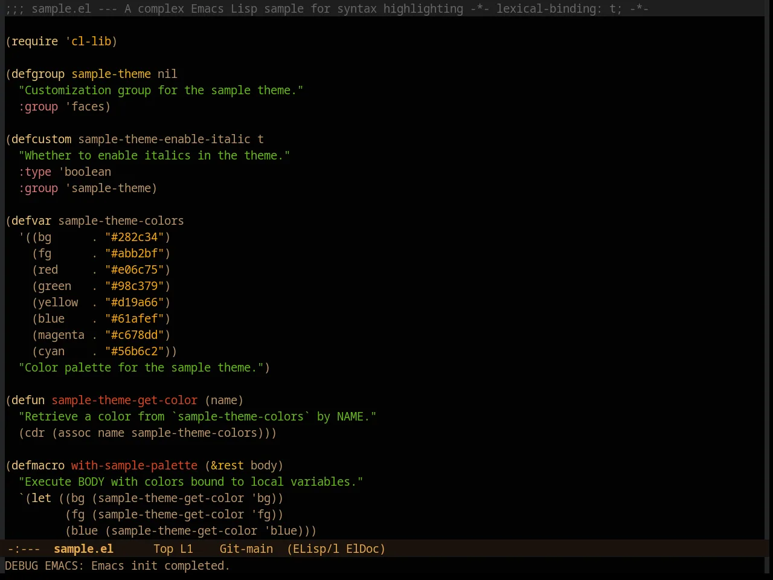Viewport: 773px width, 580px height.
Task: Click 'nil' on the defgroup line
Action: click(x=167, y=74)
